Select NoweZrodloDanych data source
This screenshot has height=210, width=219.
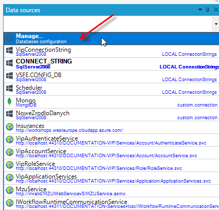111,115
